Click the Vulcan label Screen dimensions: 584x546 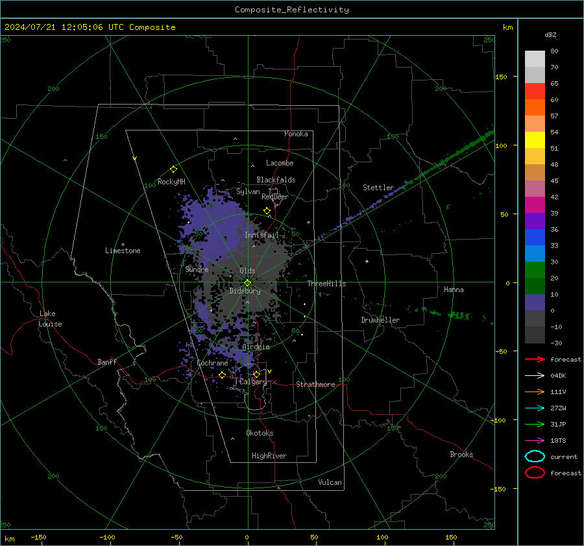point(330,482)
